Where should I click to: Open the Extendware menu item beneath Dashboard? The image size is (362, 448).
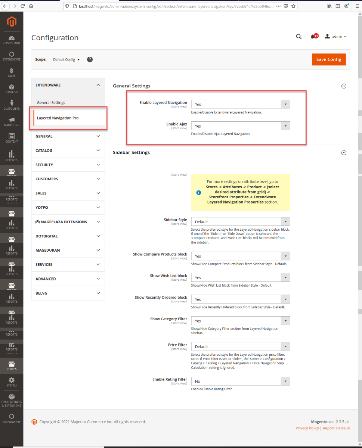12,56
